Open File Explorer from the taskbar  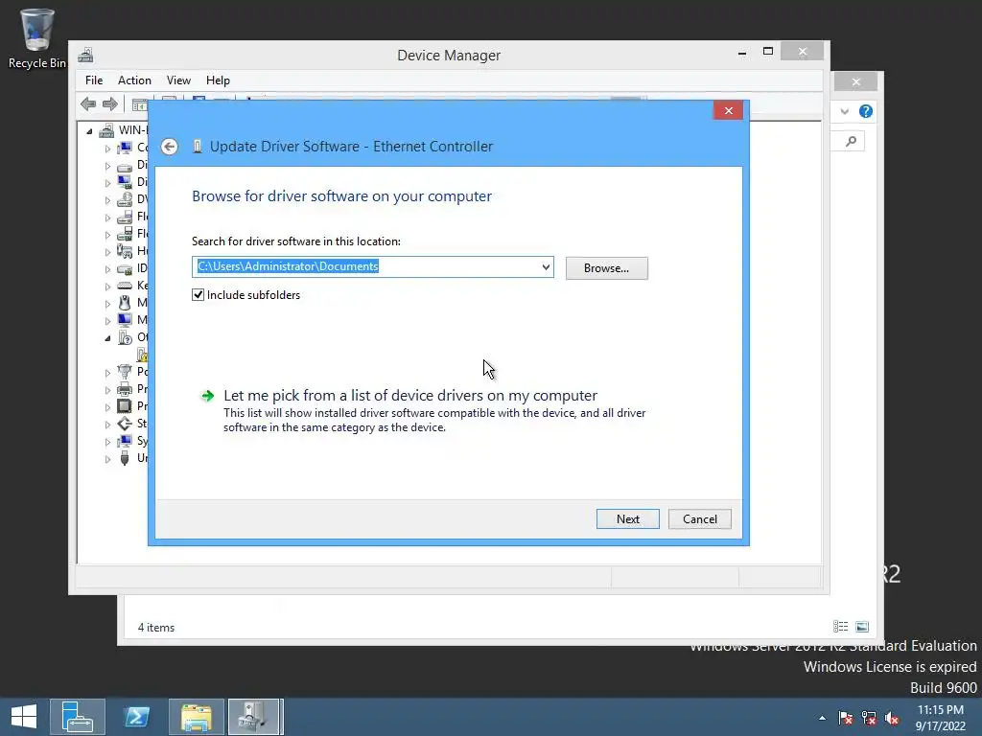[196, 717]
